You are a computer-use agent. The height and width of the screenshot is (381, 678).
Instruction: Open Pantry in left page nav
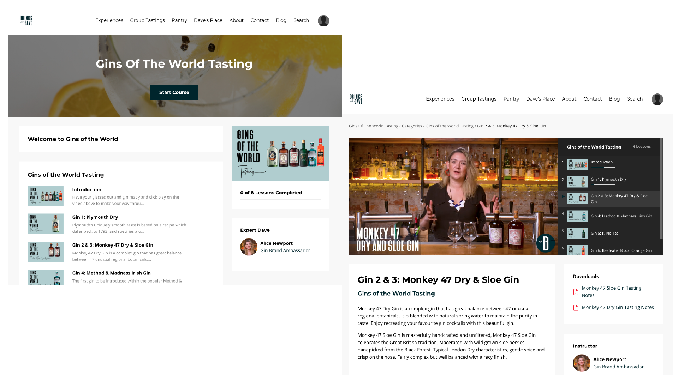pos(179,20)
